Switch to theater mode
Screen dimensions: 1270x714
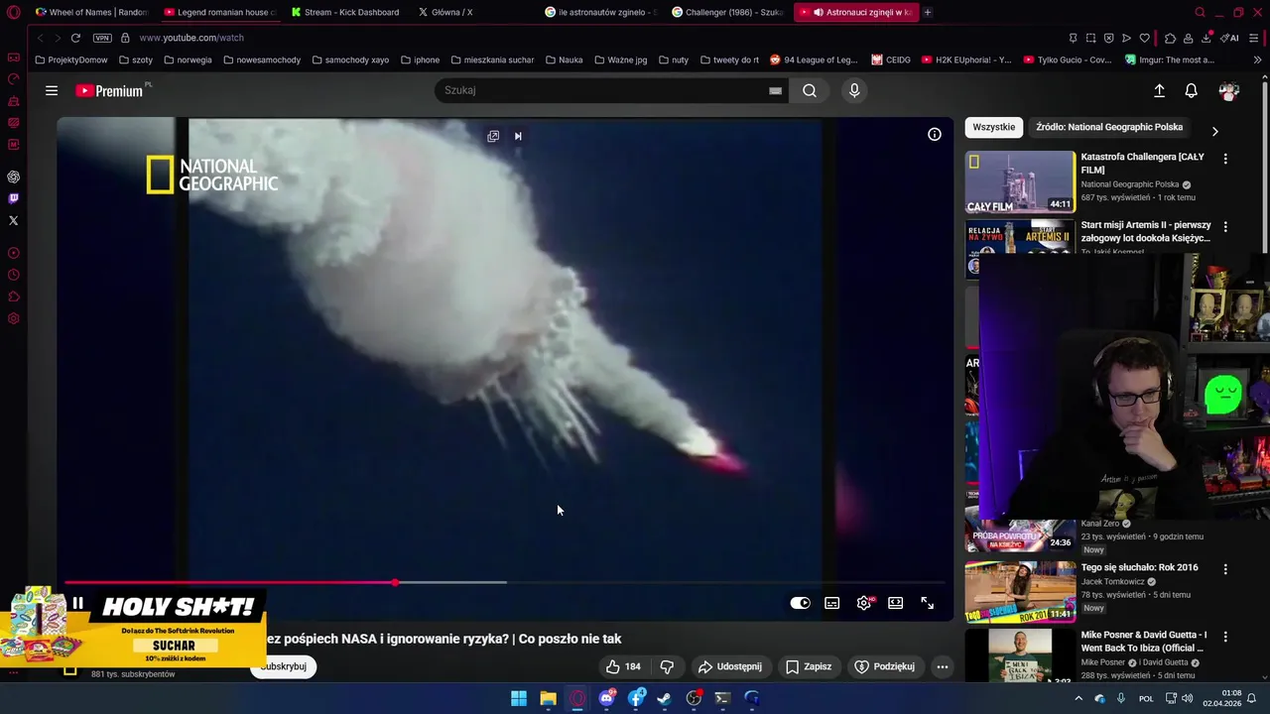[x=896, y=603]
